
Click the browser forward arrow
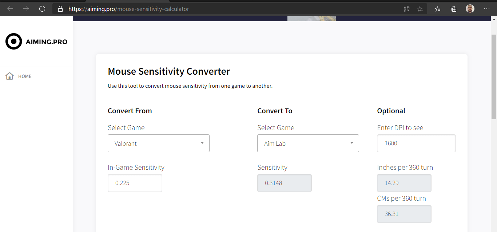[x=26, y=9]
